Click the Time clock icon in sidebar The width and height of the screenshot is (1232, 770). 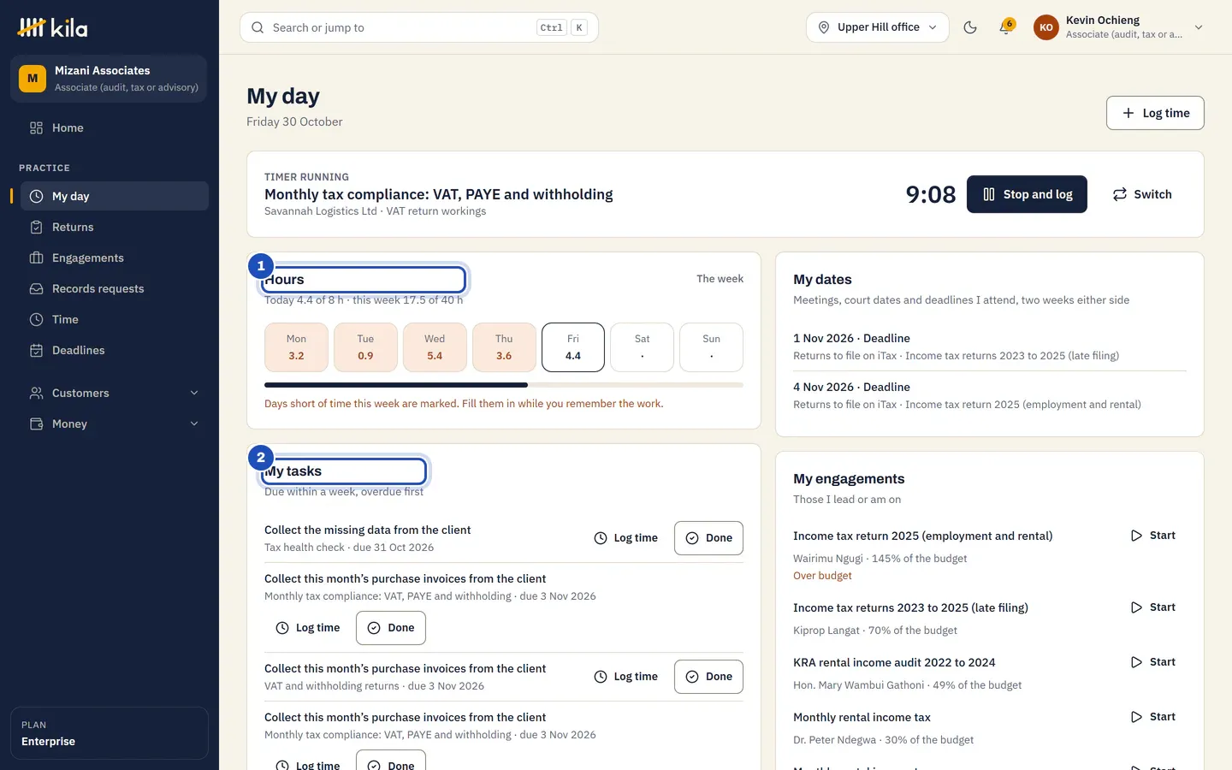click(x=36, y=319)
